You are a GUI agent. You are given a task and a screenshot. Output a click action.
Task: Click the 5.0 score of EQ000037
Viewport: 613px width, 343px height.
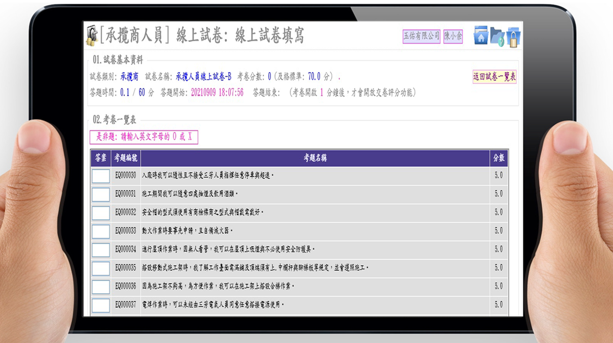499,305
